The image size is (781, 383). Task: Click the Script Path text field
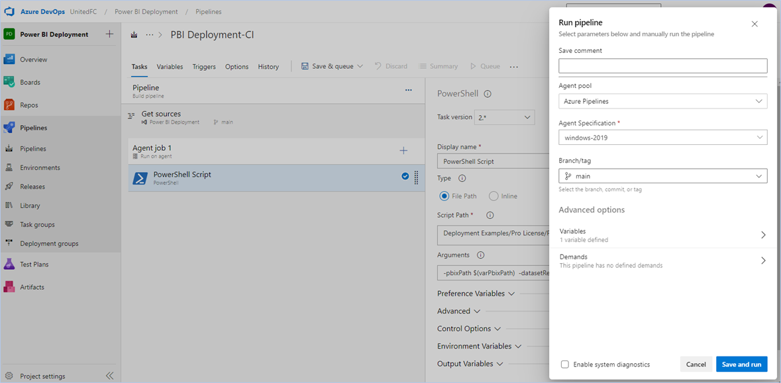[x=493, y=235]
